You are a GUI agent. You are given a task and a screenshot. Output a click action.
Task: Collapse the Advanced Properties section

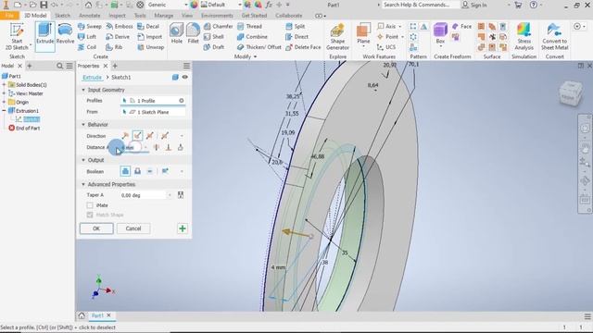(x=83, y=184)
